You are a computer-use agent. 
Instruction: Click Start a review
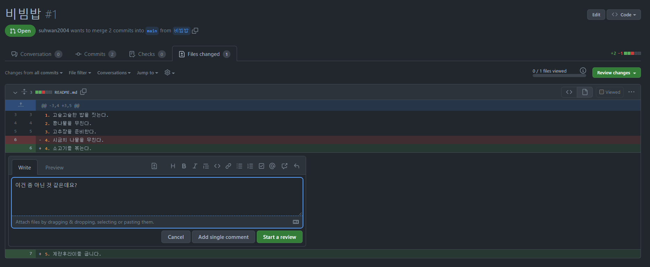[279, 237]
